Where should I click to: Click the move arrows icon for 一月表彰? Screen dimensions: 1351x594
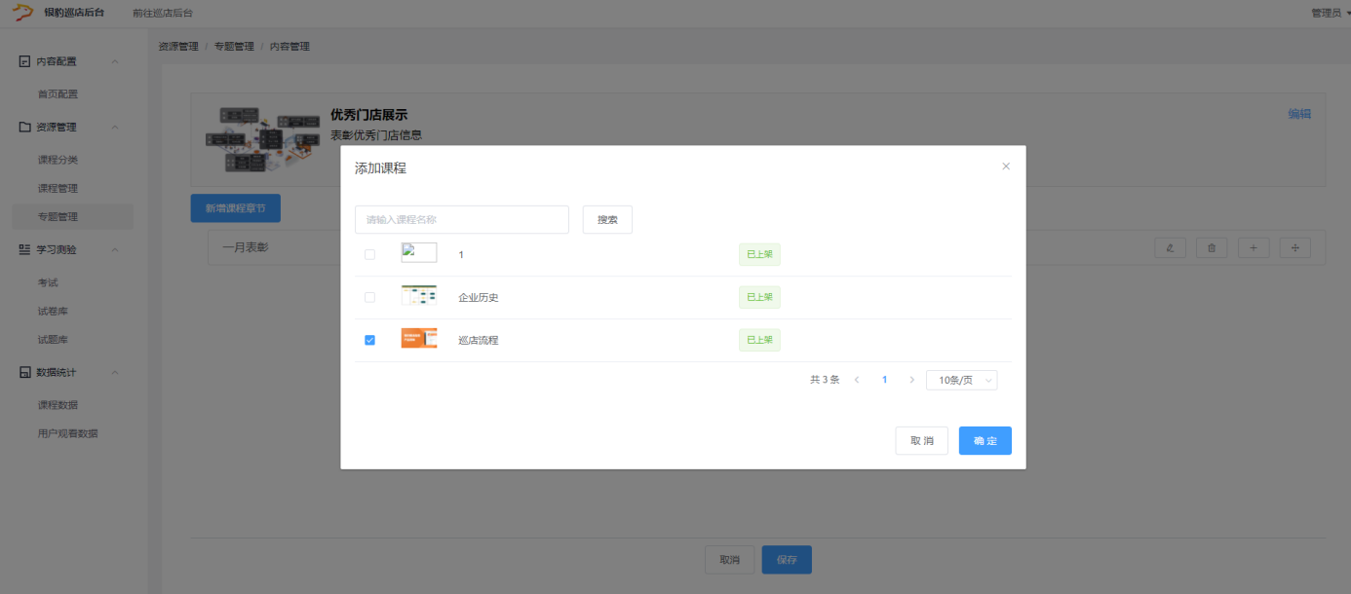pos(1294,248)
